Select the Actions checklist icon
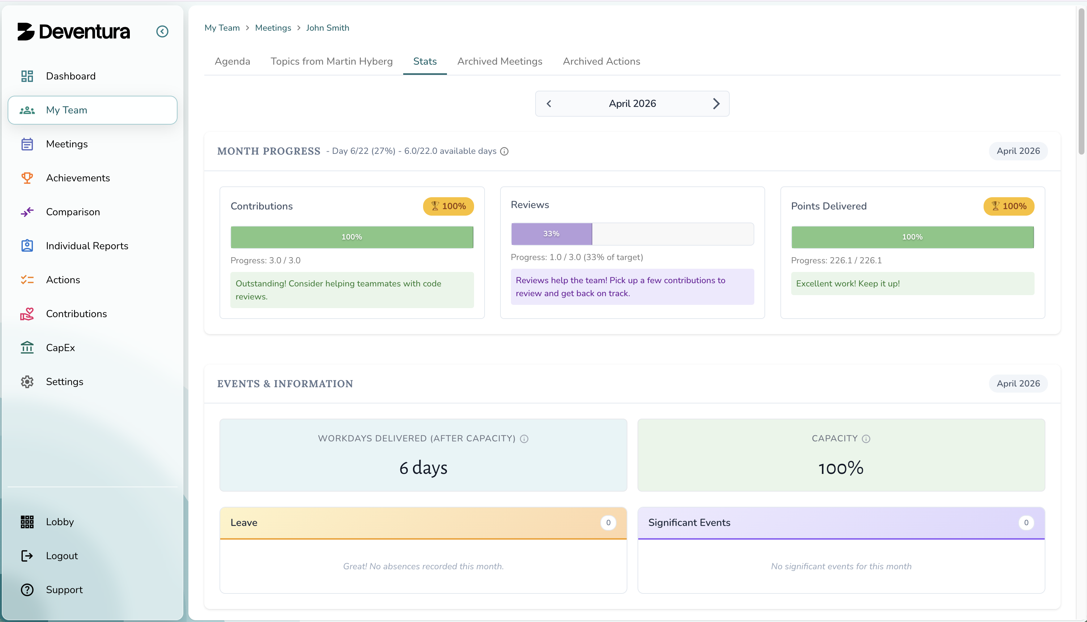Viewport: 1087px width, 622px height. [27, 280]
